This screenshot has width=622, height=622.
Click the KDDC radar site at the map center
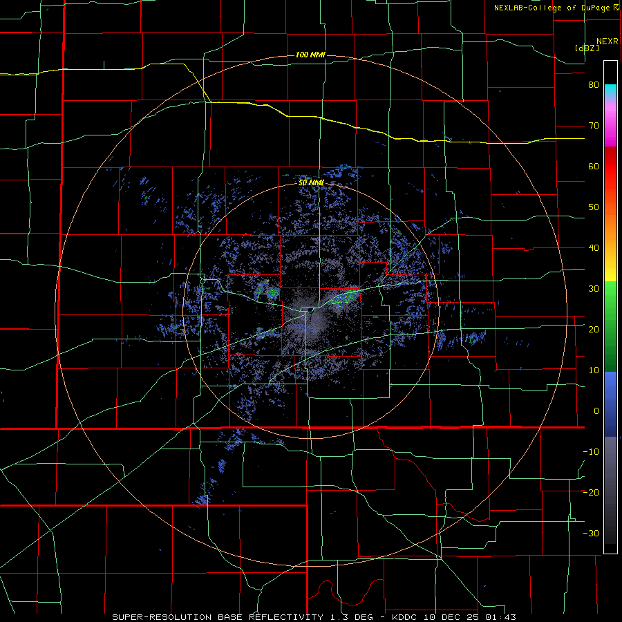click(310, 310)
